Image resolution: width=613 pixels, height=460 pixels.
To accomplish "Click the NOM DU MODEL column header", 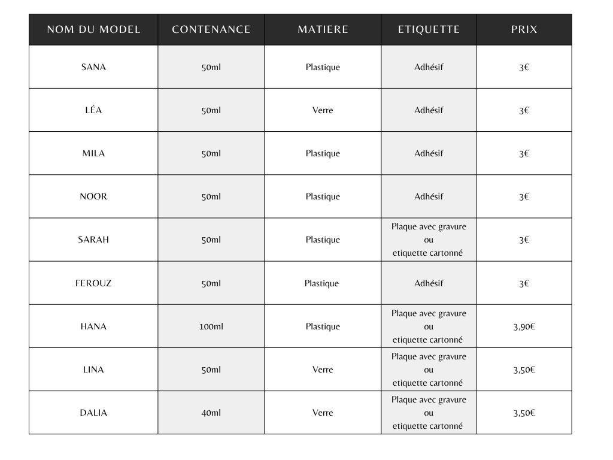I will coord(93,29).
